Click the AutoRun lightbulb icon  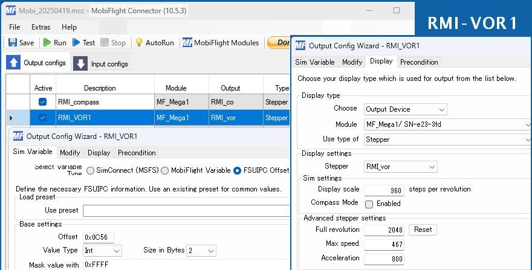click(x=139, y=42)
